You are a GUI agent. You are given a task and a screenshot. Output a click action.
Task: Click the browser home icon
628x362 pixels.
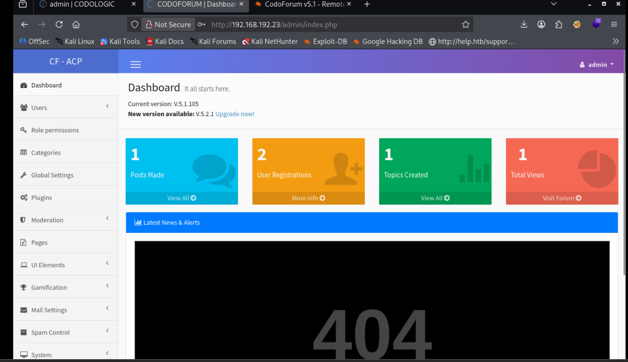pos(76,25)
